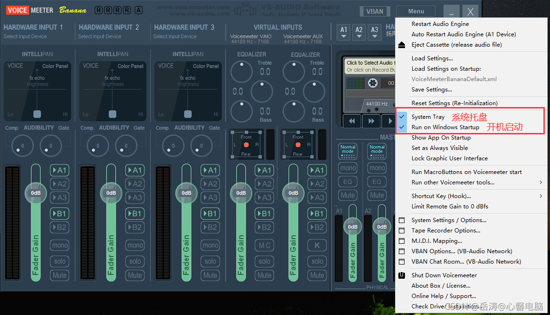The height and width of the screenshot is (315, 550).
Task: Click the Normal mode icon for bus A2
Action: pyautogui.click(x=377, y=151)
